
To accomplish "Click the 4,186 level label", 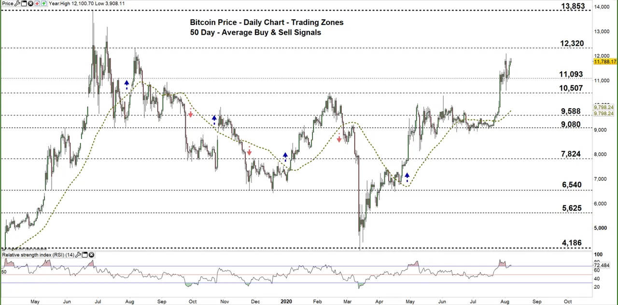I will [x=572, y=243].
